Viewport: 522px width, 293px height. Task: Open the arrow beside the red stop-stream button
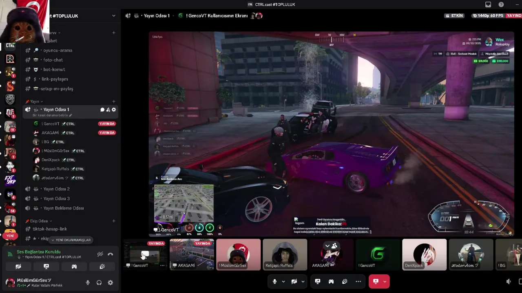(x=385, y=282)
